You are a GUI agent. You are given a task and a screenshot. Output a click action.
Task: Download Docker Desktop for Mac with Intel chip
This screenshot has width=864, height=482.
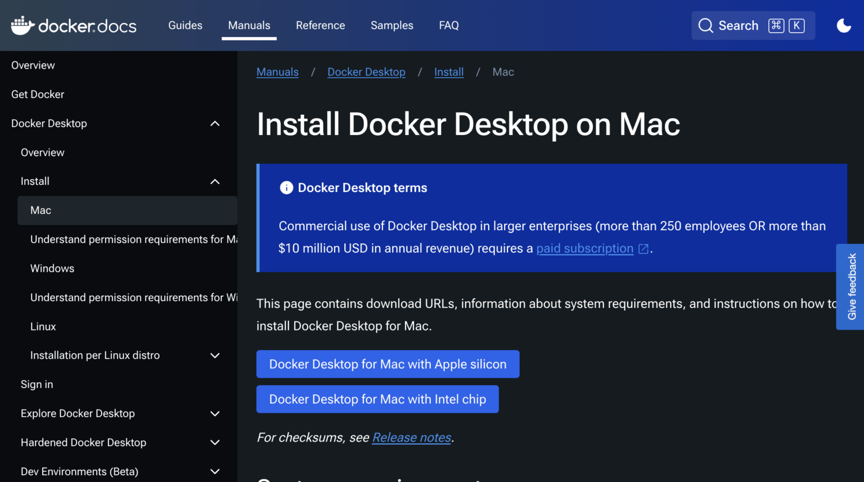pos(377,399)
